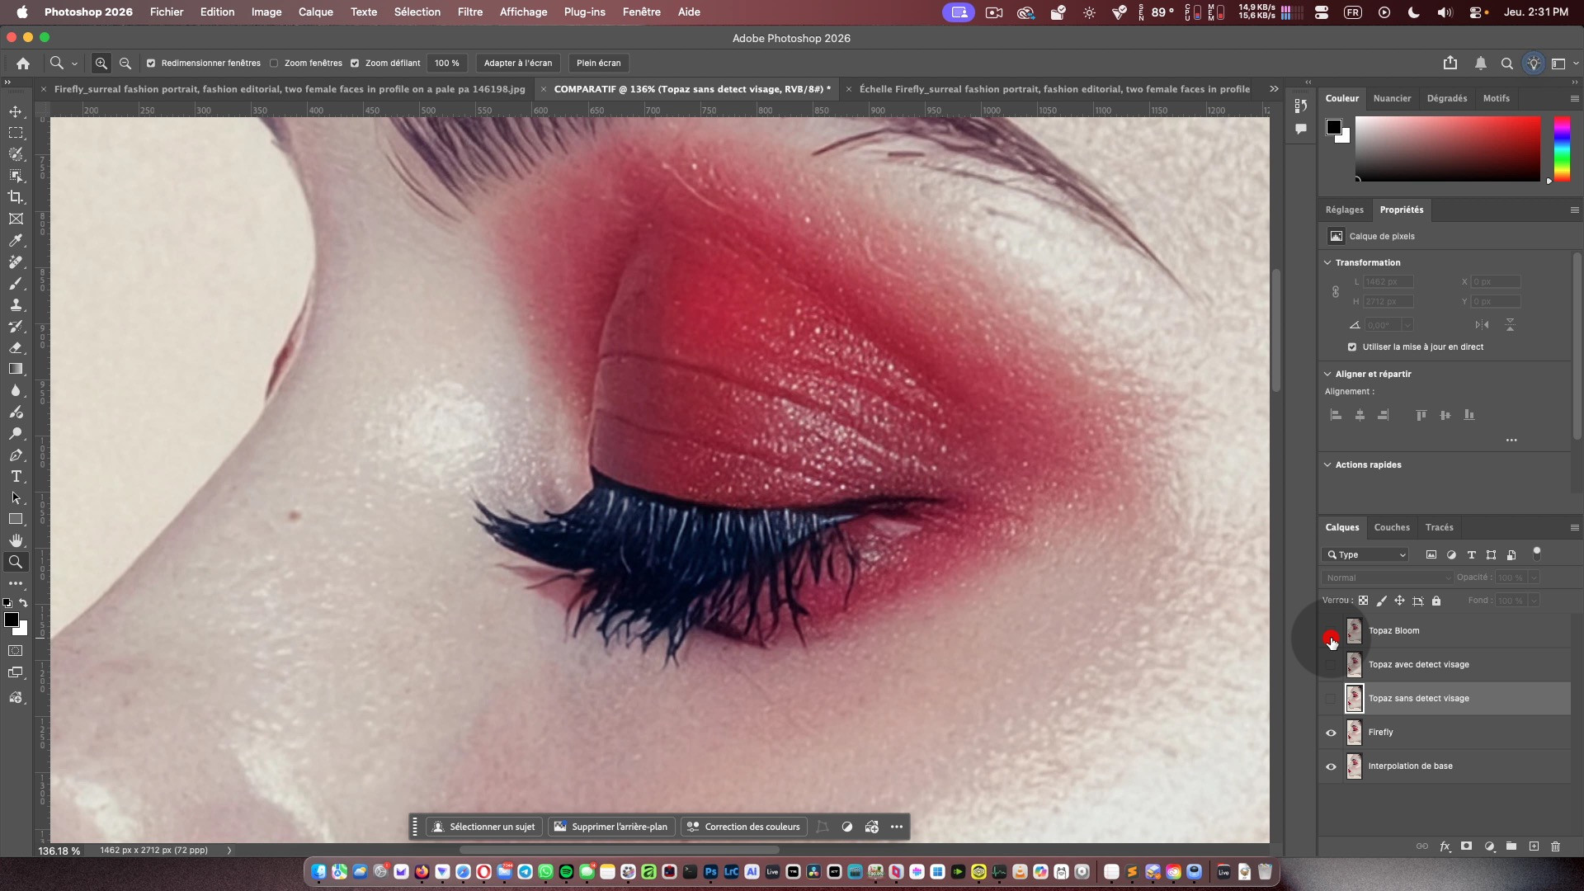Image resolution: width=1584 pixels, height=891 pixels.
Task: Click the Home icon in options bar
Action: pos(23,63)
